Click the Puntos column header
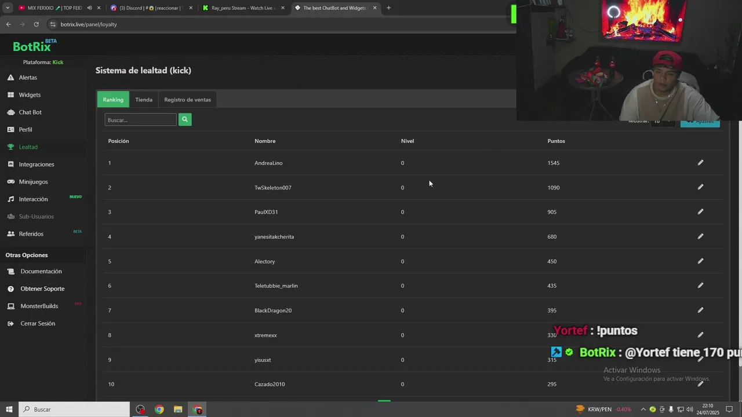The height and width of the screenshot is (417, 742). 556,141
